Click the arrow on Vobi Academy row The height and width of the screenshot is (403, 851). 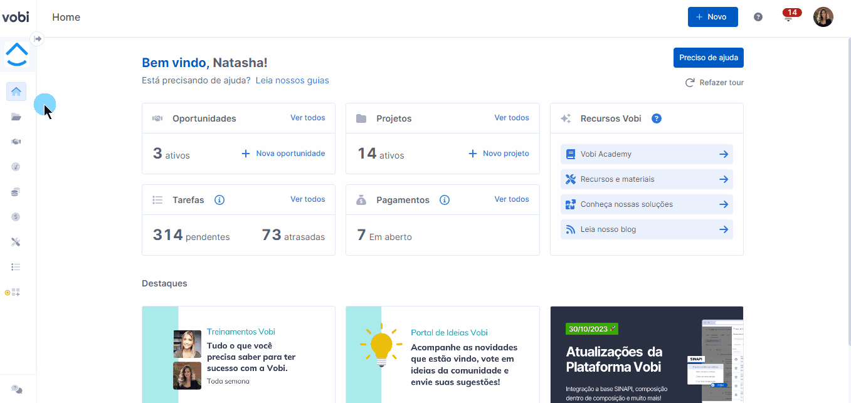tap(724, 154)
